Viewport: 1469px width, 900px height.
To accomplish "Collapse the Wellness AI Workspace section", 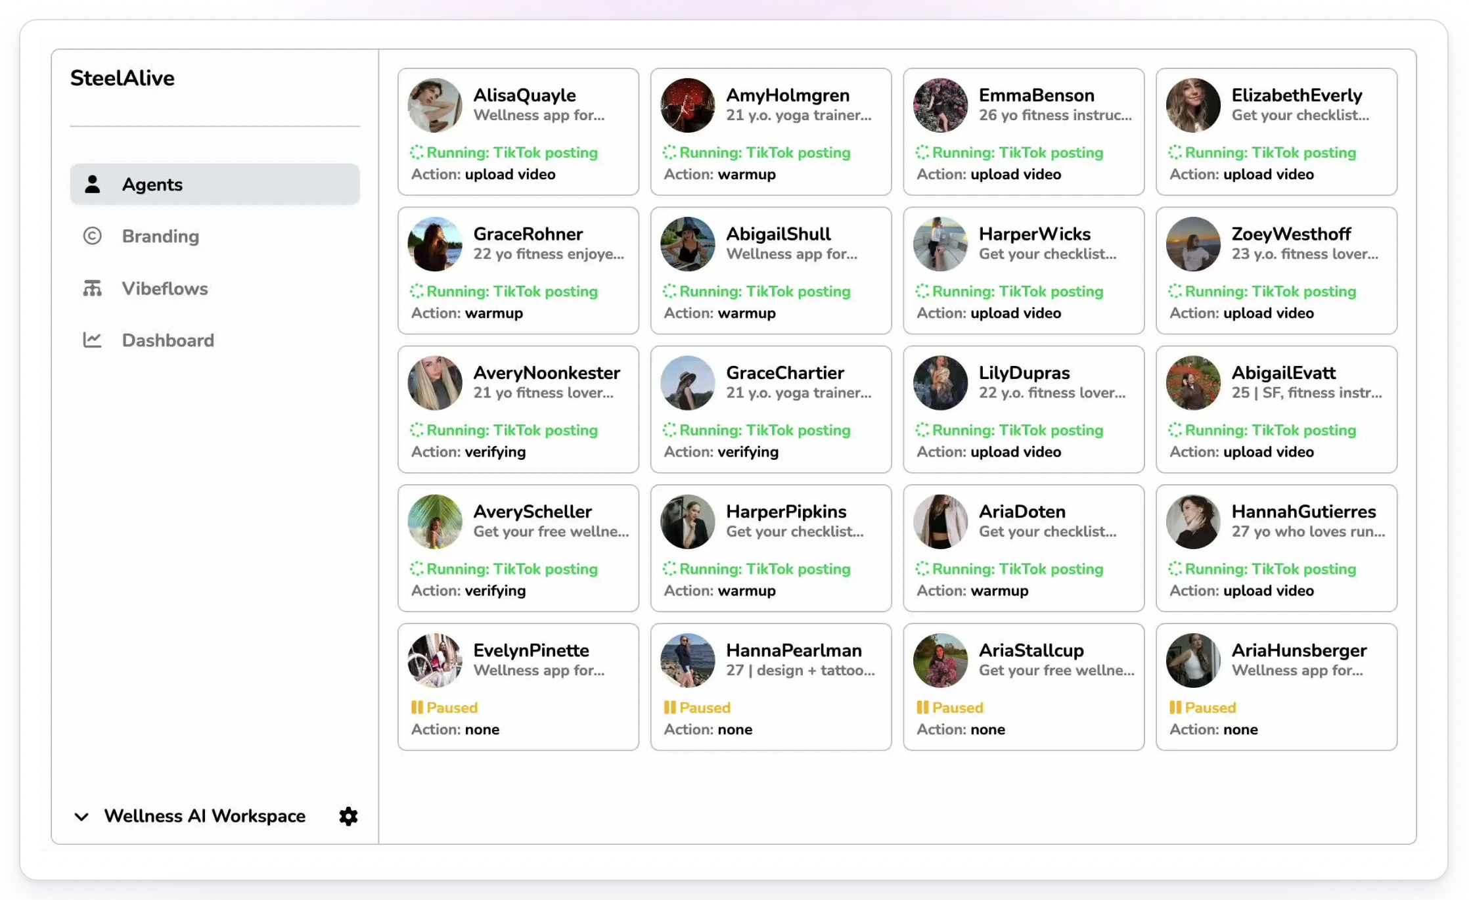I will [81, 817].
